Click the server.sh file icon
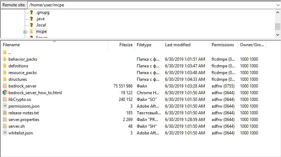Screen dimensions: 281x157 (x=5, y=126)
